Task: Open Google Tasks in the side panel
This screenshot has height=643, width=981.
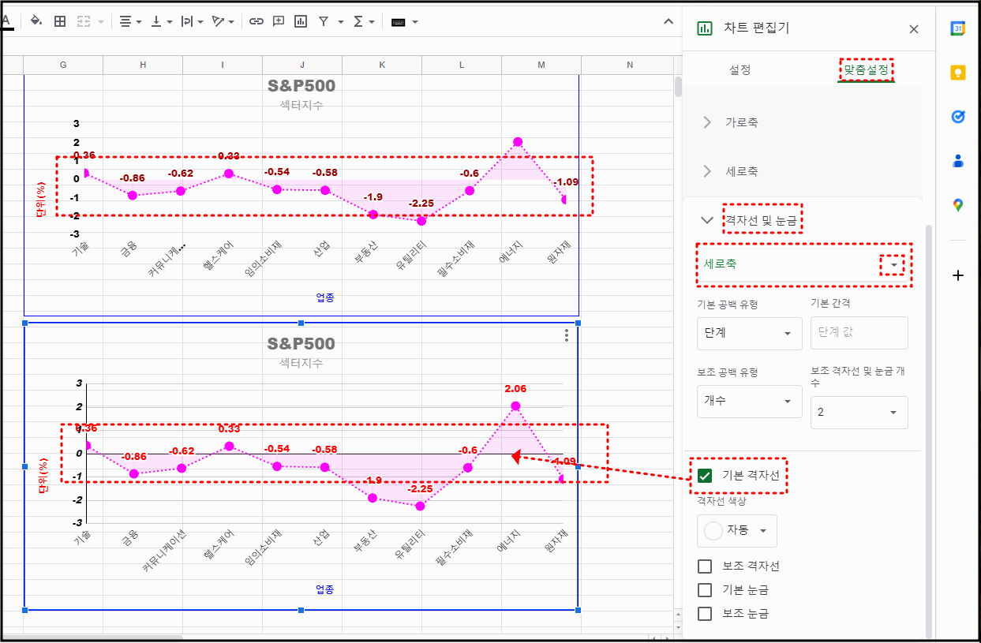Action: [958, 117]
